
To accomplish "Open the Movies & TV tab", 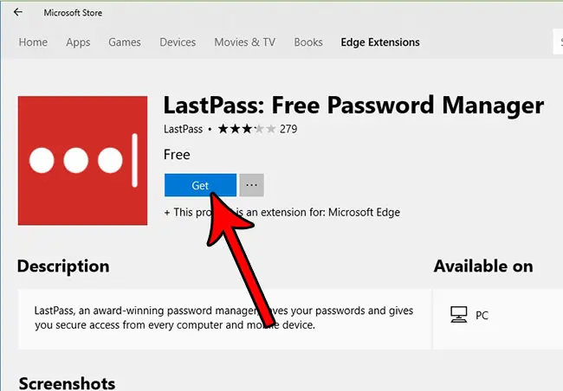I will 245,42.
